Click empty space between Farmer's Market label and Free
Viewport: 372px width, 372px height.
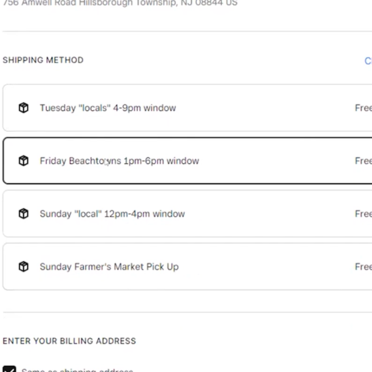267,267
